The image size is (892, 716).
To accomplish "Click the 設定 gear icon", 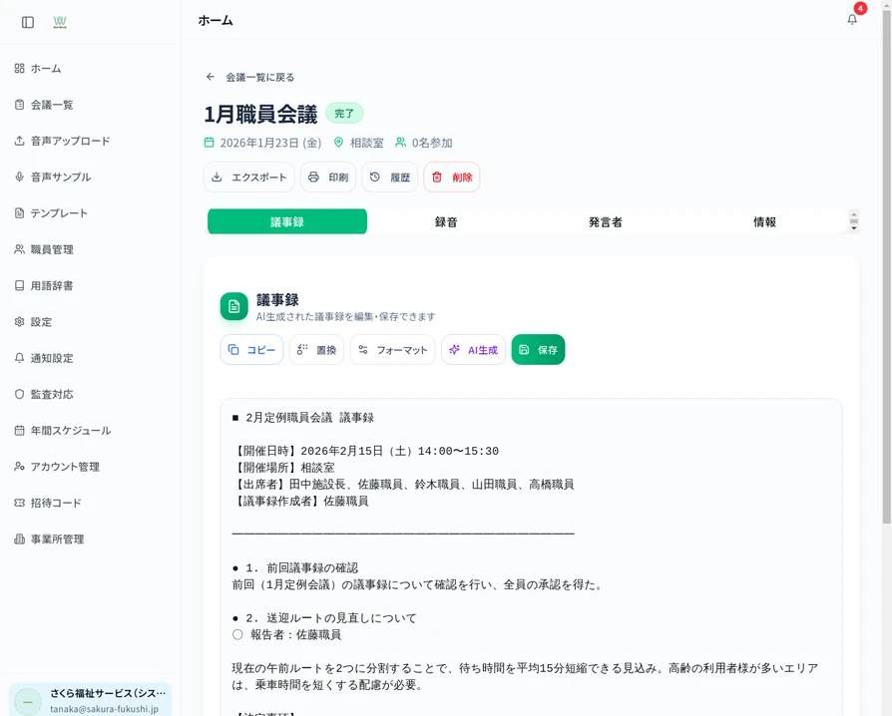I will coord(19,322).
